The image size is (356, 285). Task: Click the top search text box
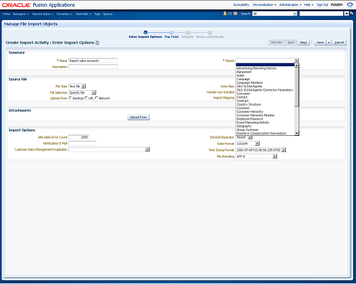pyautogui.click(x=322, y=13)
